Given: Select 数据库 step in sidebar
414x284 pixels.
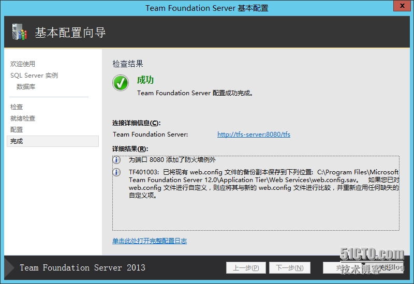Looking at the screenshot, I should tap(25, 87).
